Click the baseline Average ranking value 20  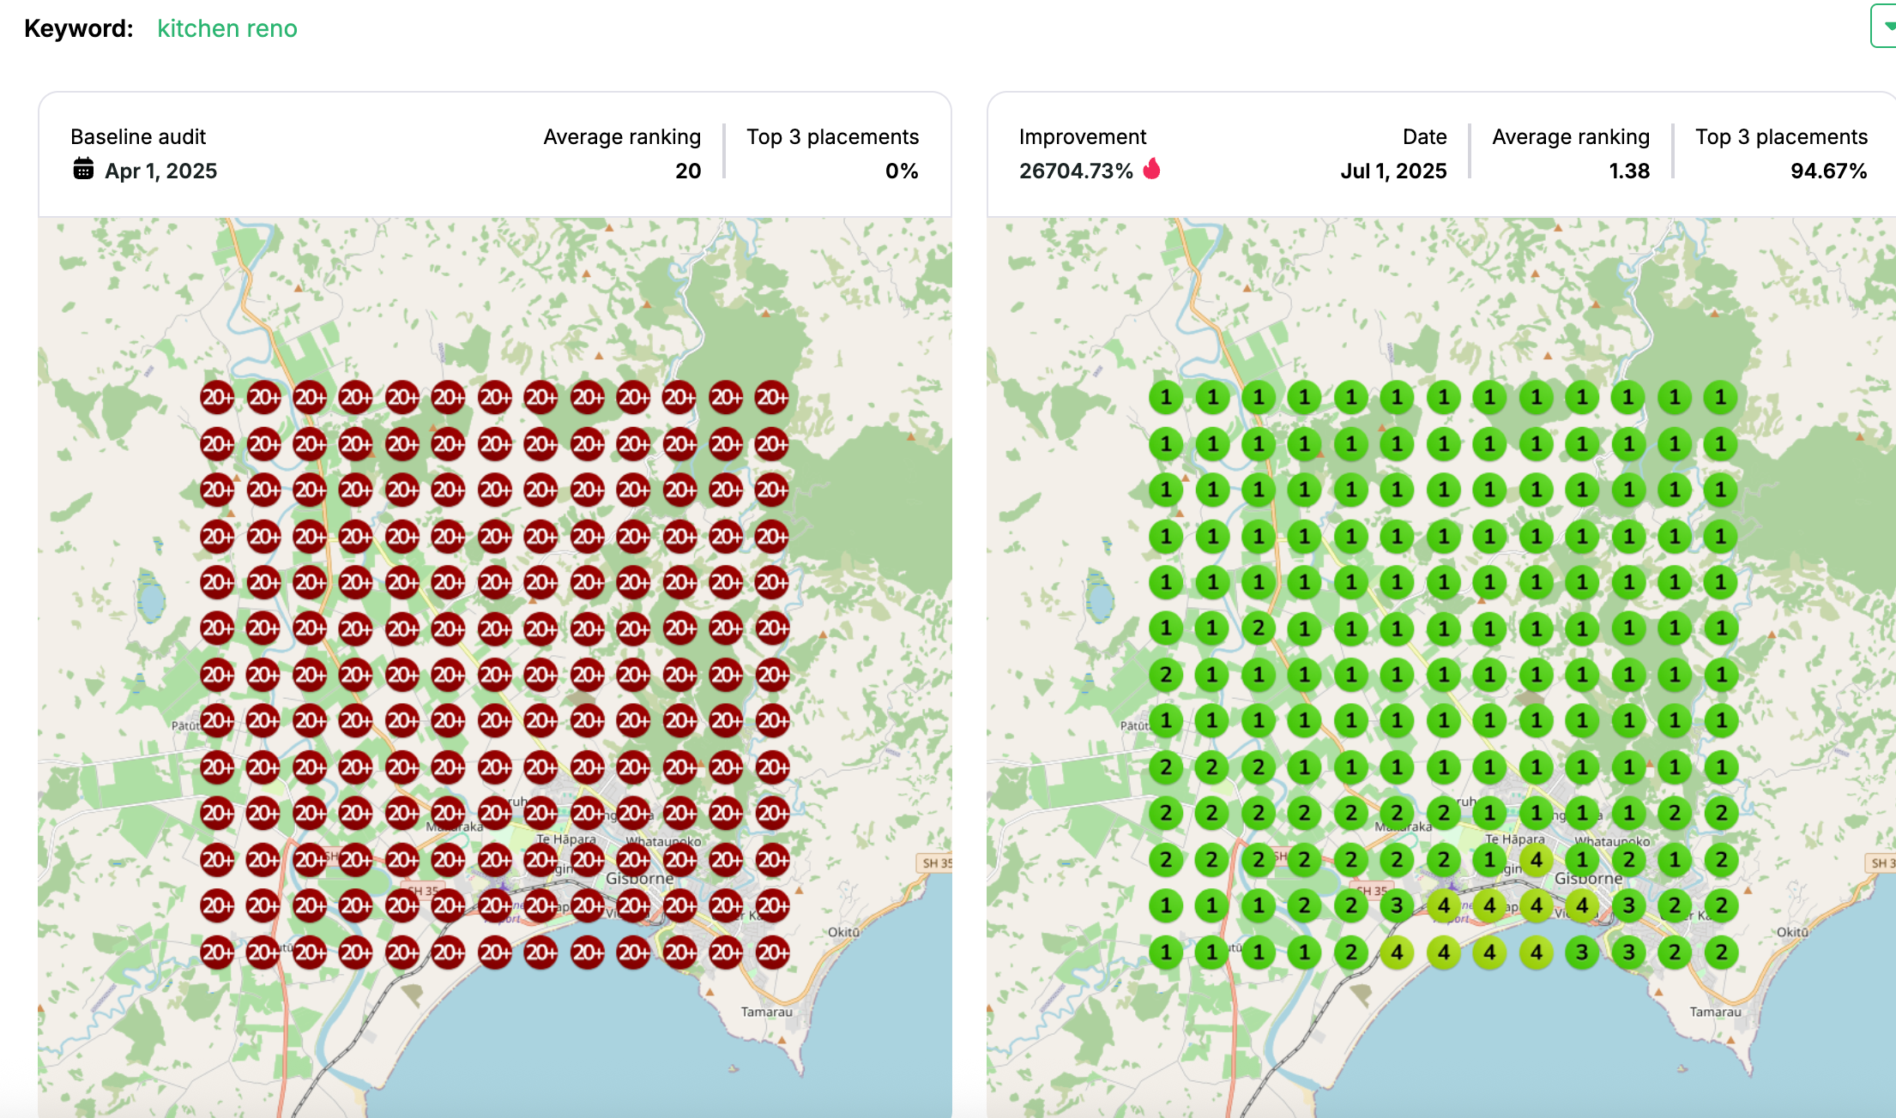click(688, 171)
